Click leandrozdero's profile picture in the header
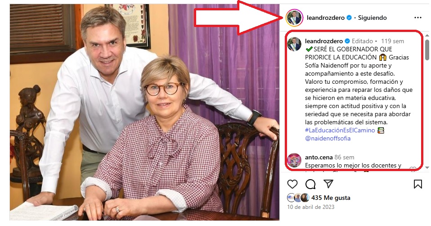 [x=294, y=18]
